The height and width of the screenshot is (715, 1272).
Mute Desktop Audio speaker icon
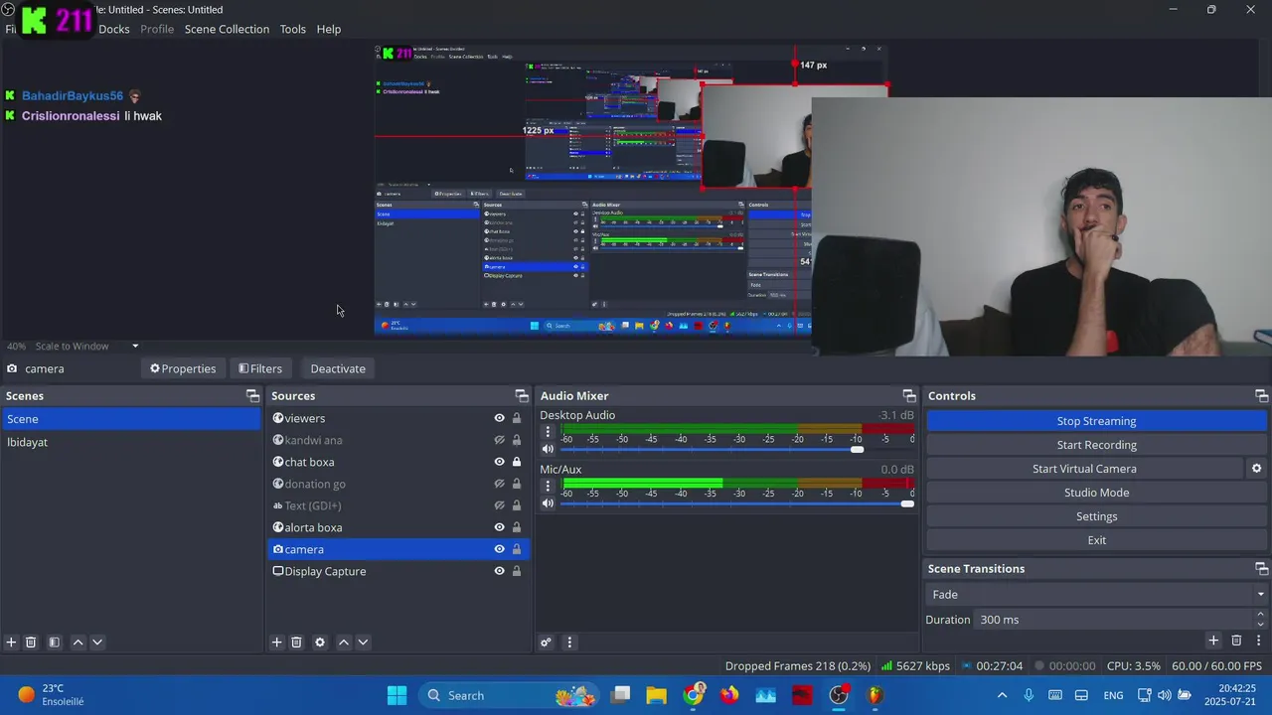(x=548, y=449)
